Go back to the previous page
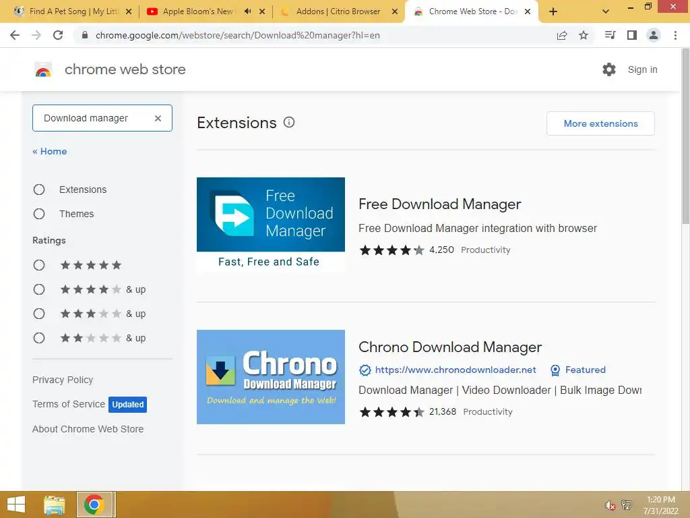The width and height of the screenshot is (690, 518). pos(15,35)
